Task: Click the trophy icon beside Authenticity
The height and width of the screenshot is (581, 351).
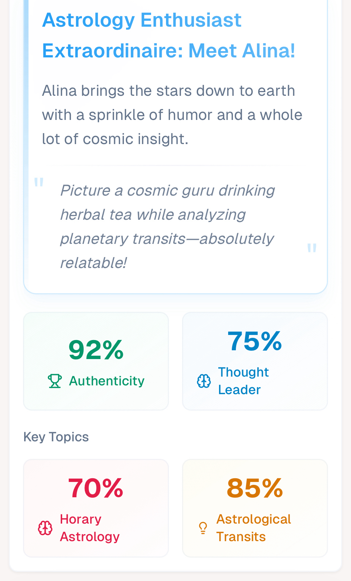Action: coord(55,381)
